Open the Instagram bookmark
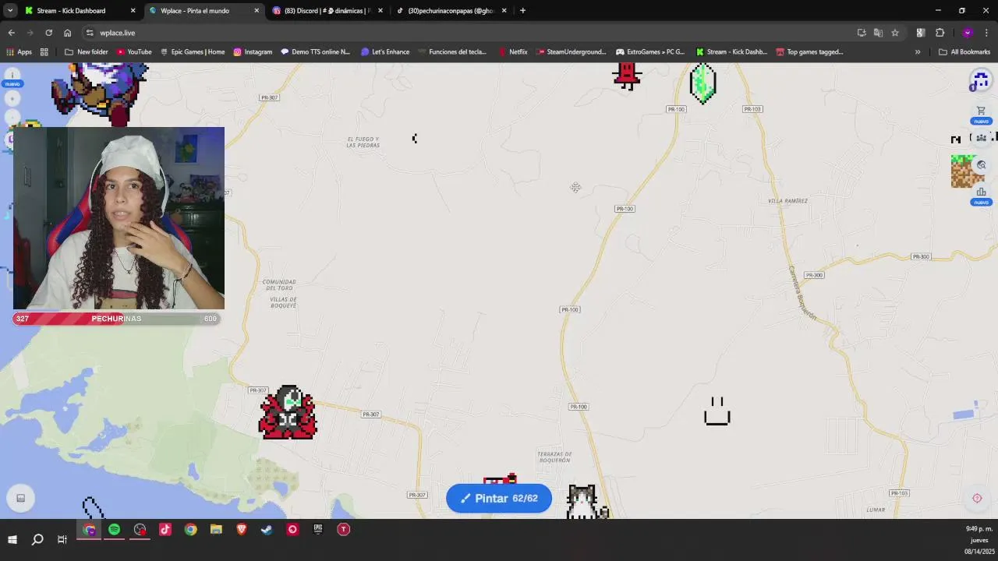This screenshot has width=998, height=561. [x=253, y=52]
